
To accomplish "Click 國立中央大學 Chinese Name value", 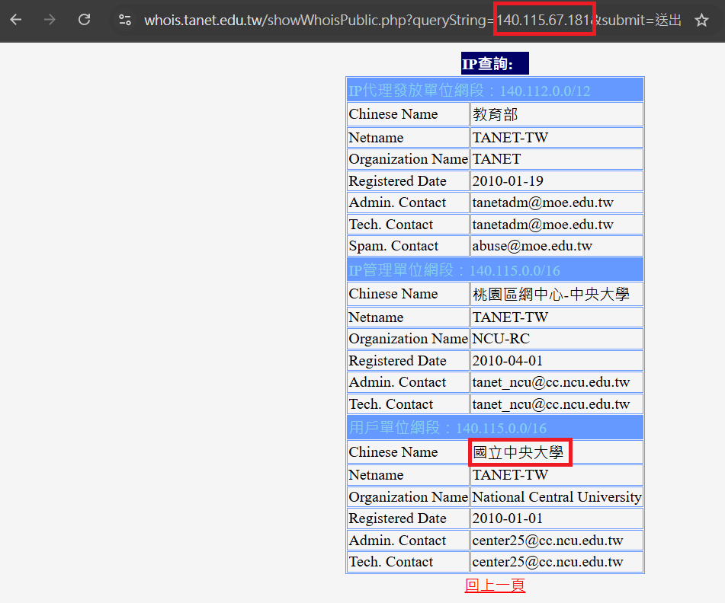I will pos(557,452).
